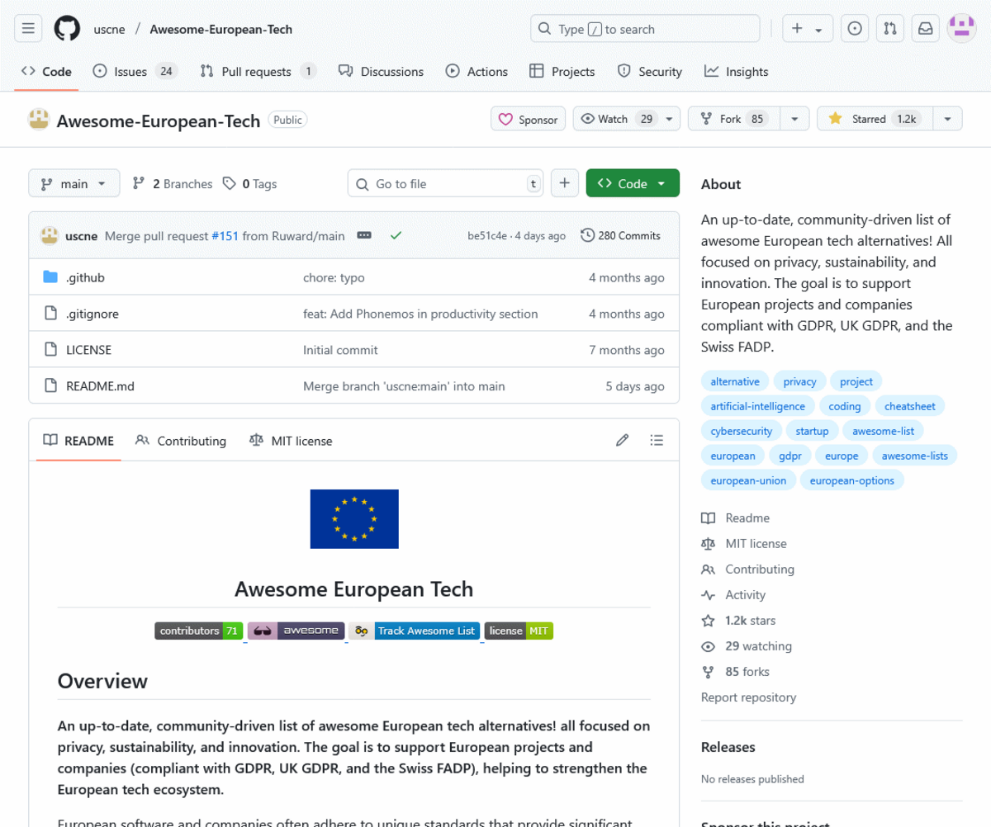Open the hamburger navigation menu

(27, 29)
